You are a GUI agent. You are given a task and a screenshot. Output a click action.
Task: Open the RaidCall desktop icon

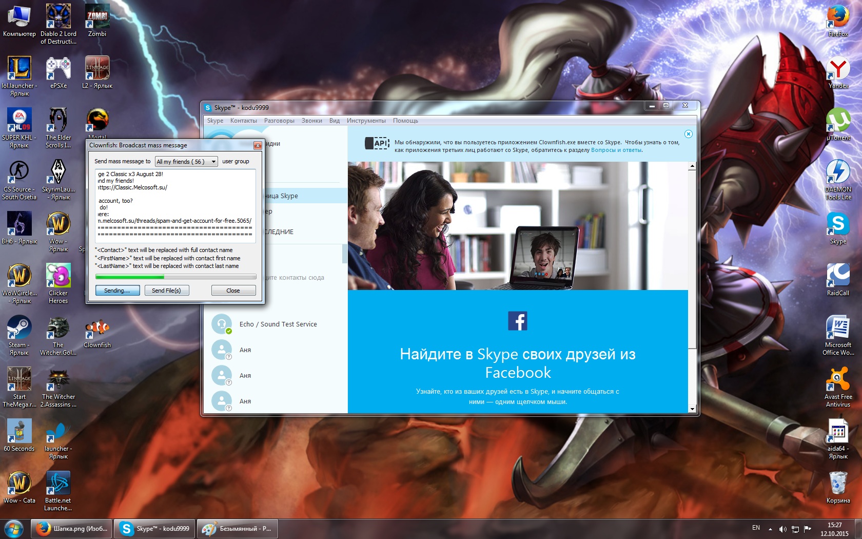(838, 279)
